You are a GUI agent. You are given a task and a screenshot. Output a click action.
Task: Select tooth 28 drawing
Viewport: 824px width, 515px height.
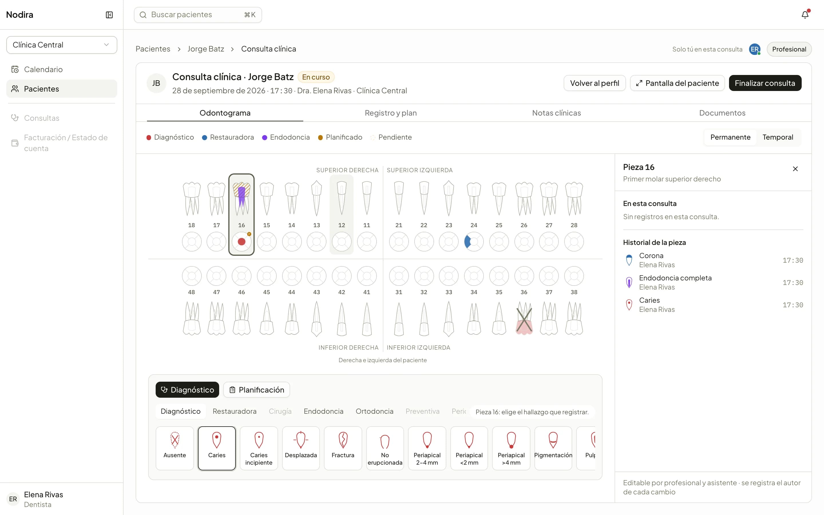574,199
